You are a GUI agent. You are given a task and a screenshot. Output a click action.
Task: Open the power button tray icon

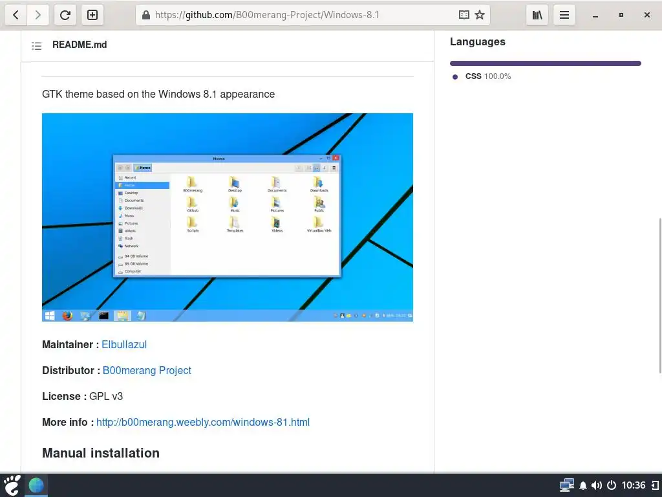coord(612,485)
